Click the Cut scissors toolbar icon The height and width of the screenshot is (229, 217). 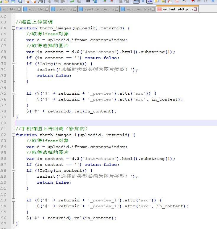[49, 1]
